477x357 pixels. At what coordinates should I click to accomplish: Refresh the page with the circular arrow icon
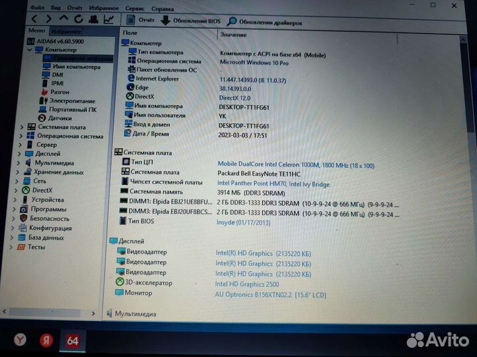pyautogui.click(x=78, y=19)
